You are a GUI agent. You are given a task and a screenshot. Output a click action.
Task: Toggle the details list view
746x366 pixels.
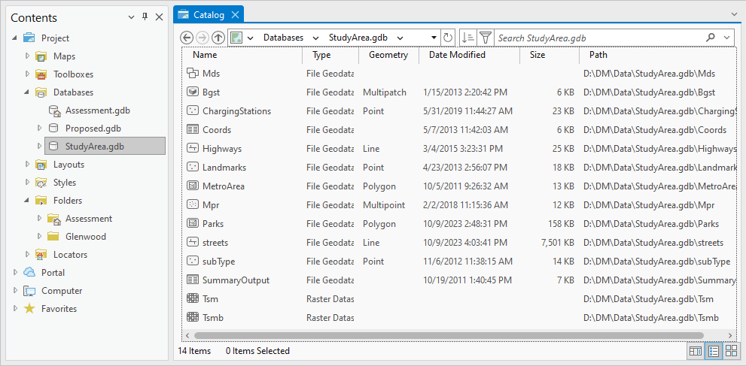(x=714, y=351)
